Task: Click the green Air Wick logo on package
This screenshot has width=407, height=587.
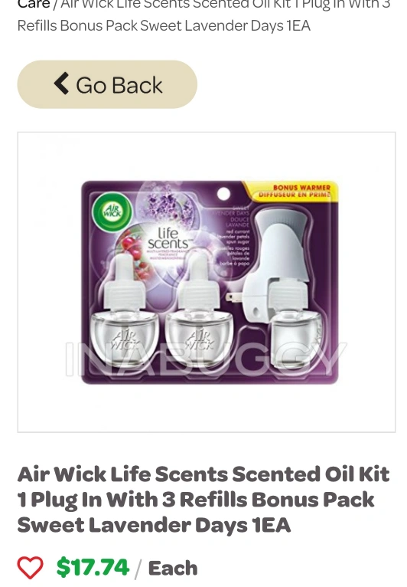Action: (x=112, y=212)
